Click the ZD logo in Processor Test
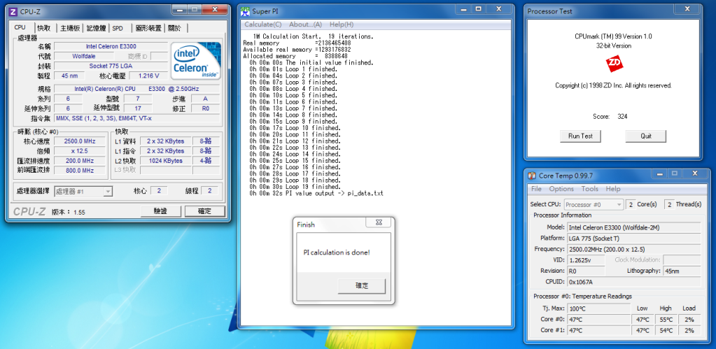The width and height of the screenshot is (716, 349). tap(613, 64)
